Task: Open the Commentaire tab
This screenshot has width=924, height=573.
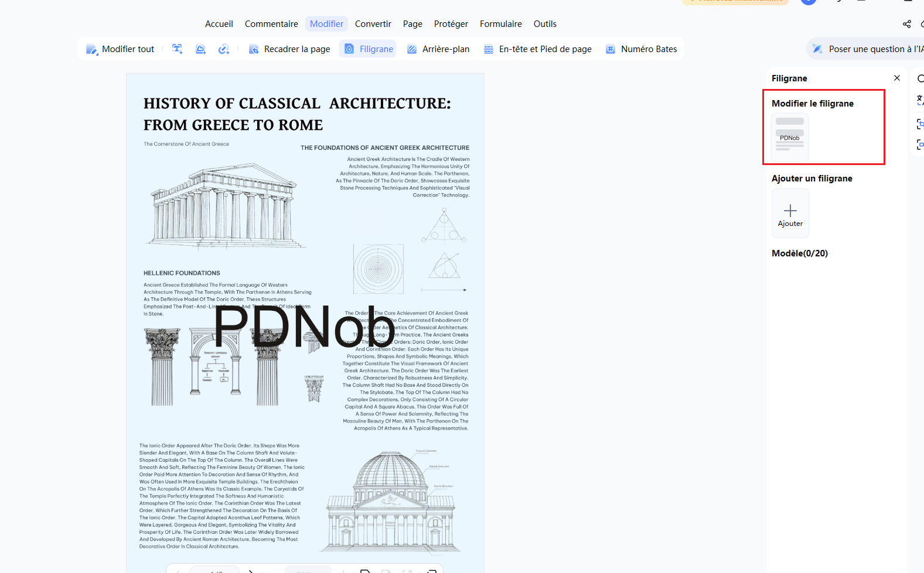Action: point(271,24)
